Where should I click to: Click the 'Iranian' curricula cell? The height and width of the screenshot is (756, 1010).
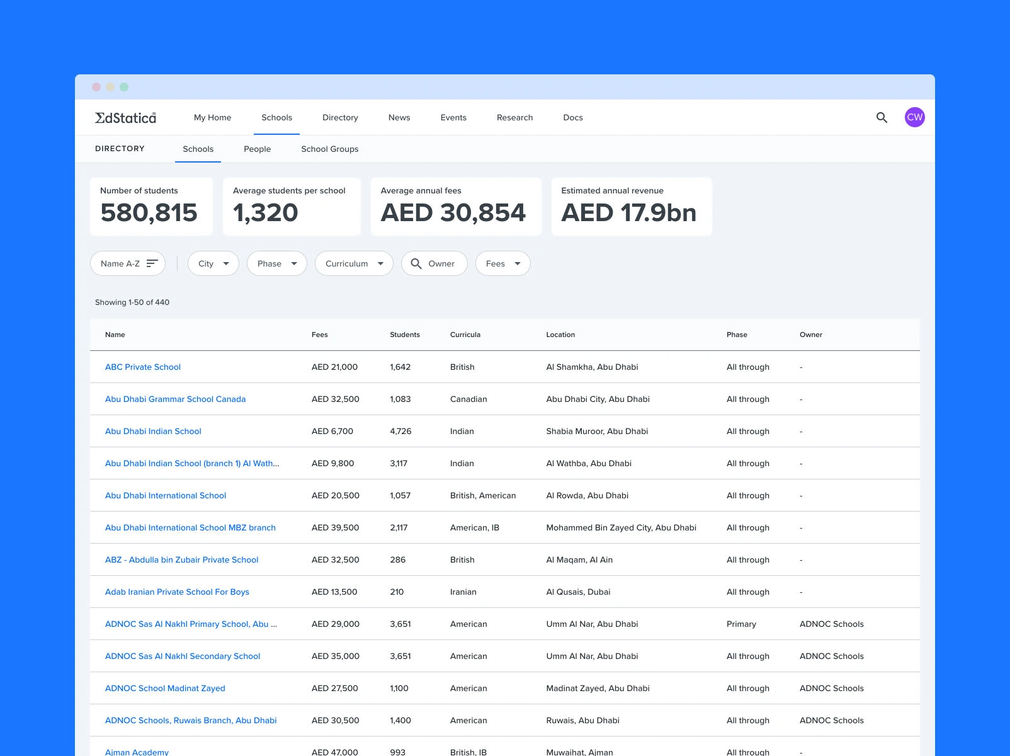pos(463,592)
